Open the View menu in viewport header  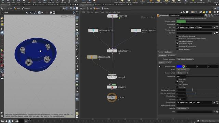click(6, 12)
